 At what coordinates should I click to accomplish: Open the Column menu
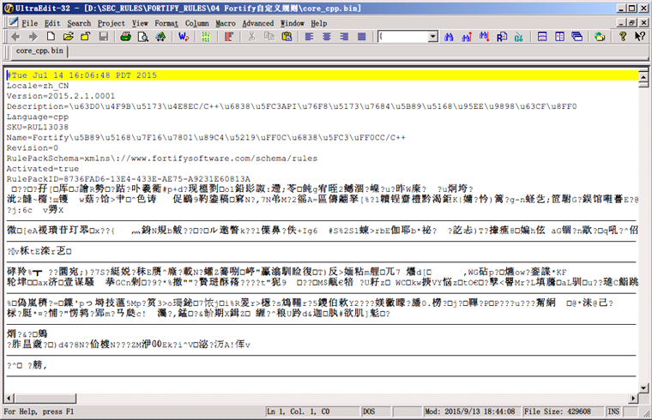[x=196, y=23]
